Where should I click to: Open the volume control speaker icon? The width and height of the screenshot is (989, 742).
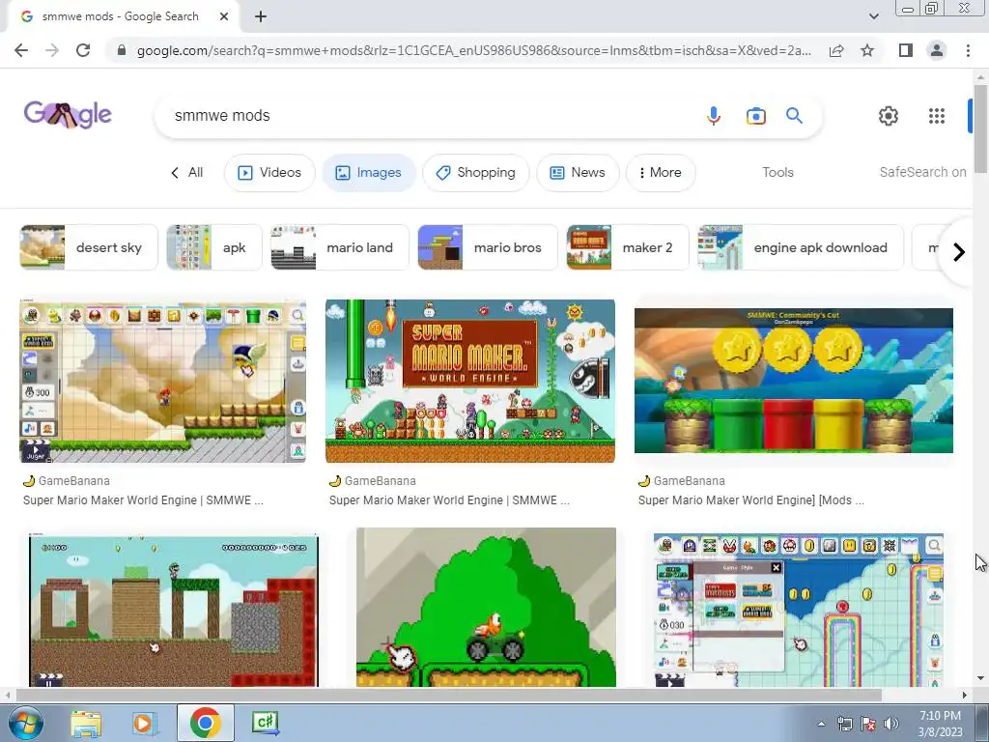pos(890,724)
